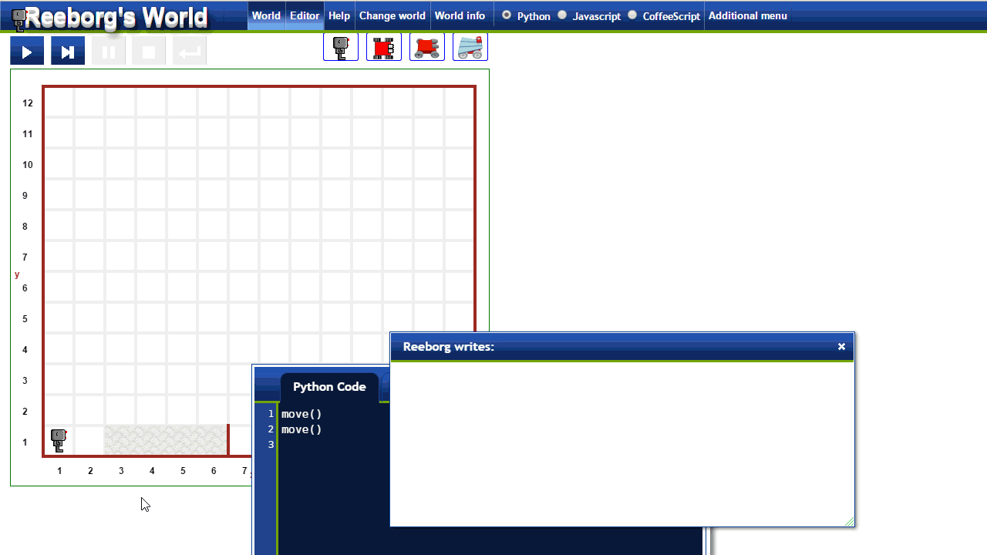Select the CoffeeScript language radio button
987x555 pixels.
(x=632, y=15)
